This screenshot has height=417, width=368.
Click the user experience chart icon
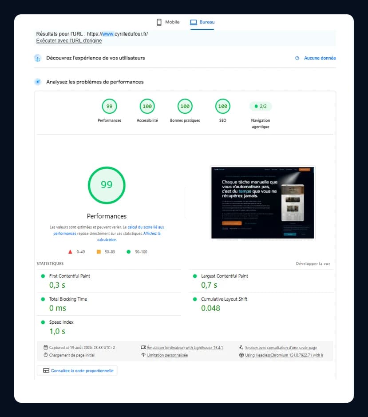tap(37, 58)
